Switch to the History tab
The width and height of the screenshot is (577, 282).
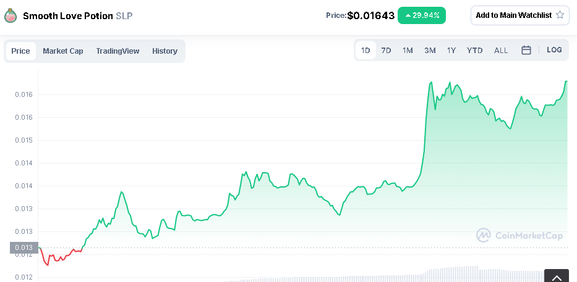pyautogui.click(x=165, y=51)
